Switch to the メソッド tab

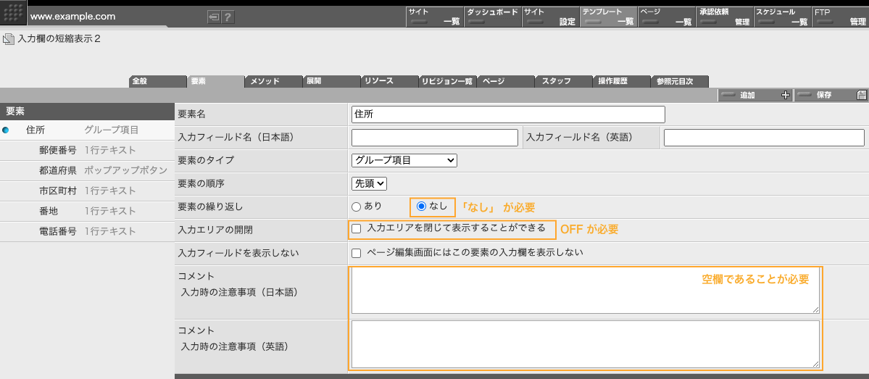(273, 81)
